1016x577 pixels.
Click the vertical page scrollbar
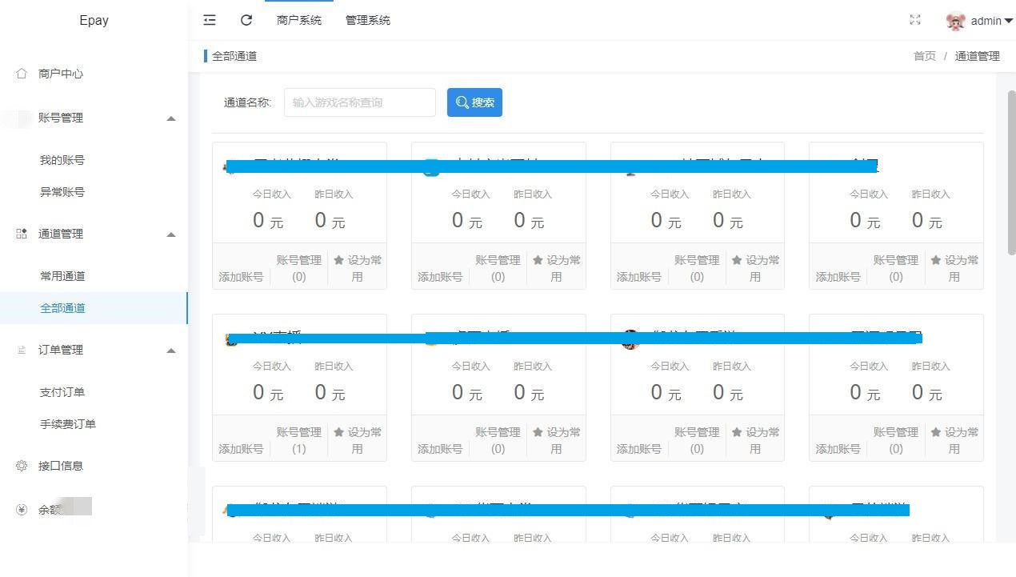1011,172
